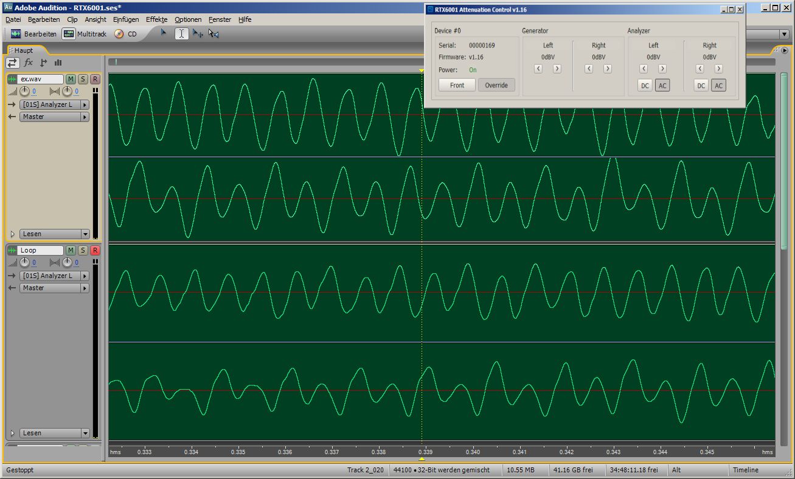Open the Bearbeiten menu
The height and width of the screenshot is (479, 795).
(44, 19)
